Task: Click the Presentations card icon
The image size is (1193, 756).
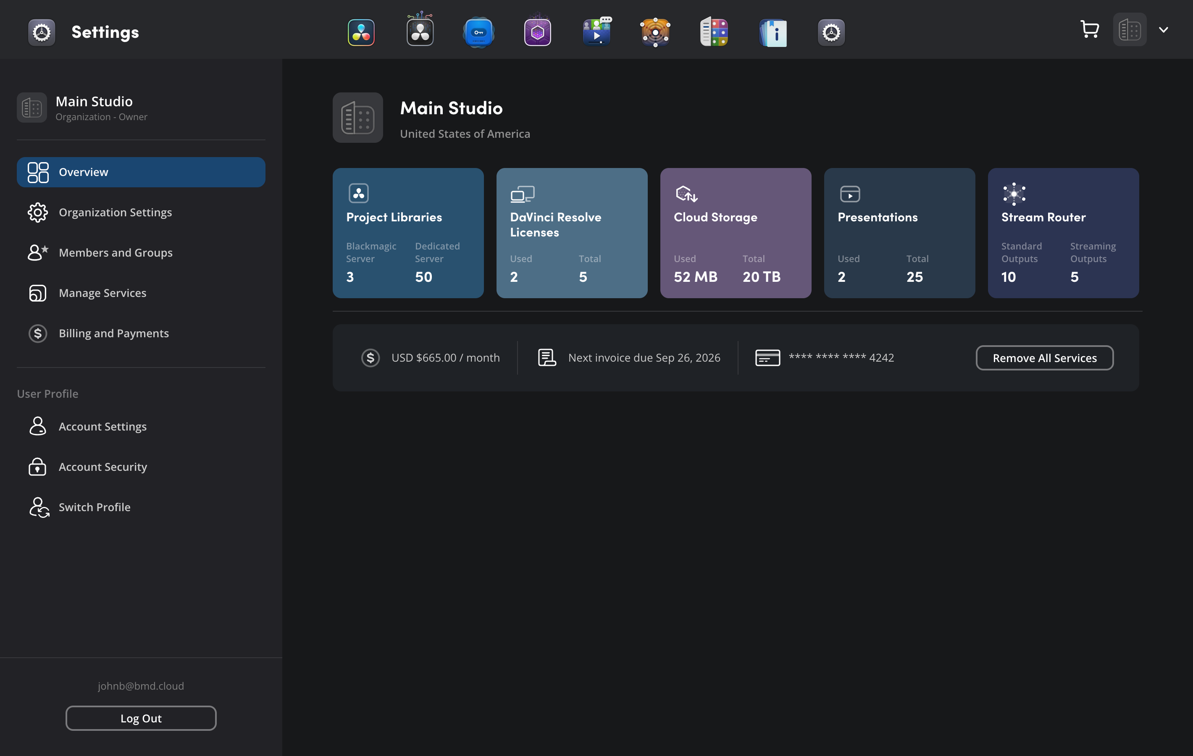Action: [x=850, y=194]
